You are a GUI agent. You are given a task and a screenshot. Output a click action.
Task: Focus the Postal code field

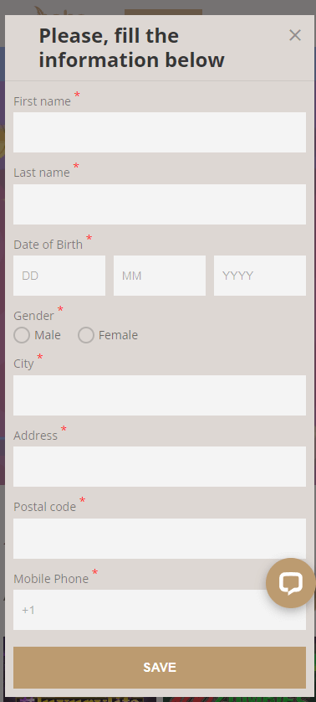tap(160, 539)
